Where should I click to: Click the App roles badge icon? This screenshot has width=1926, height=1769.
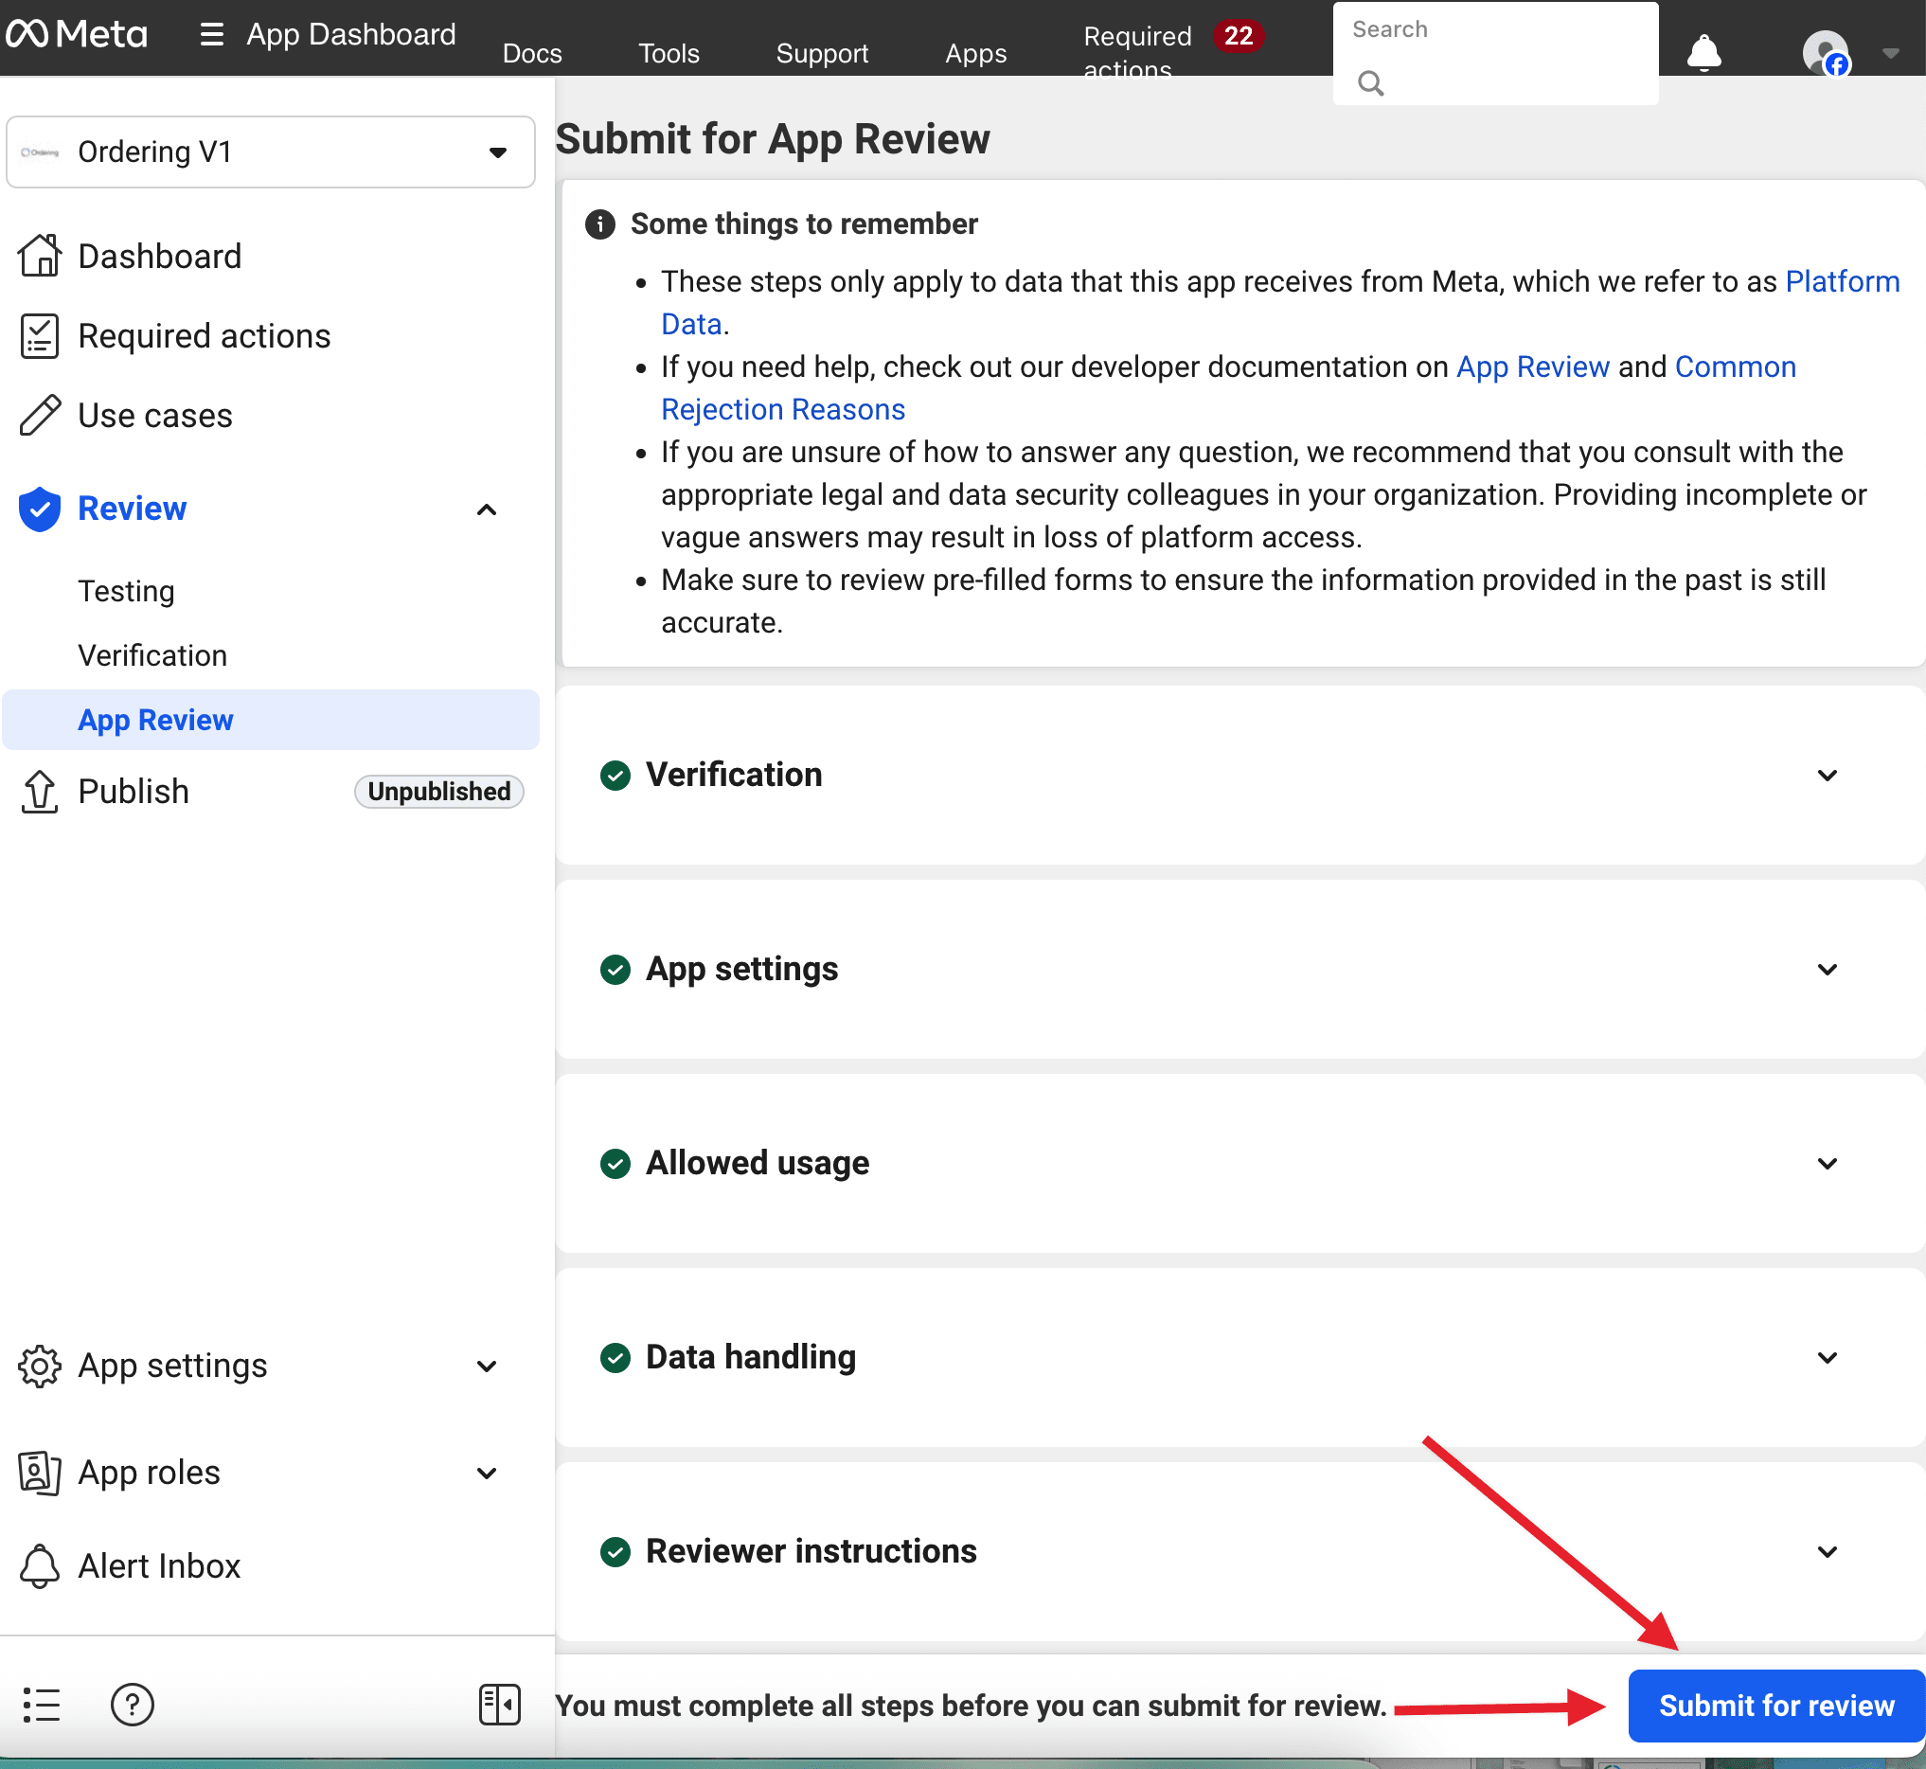39,1473
